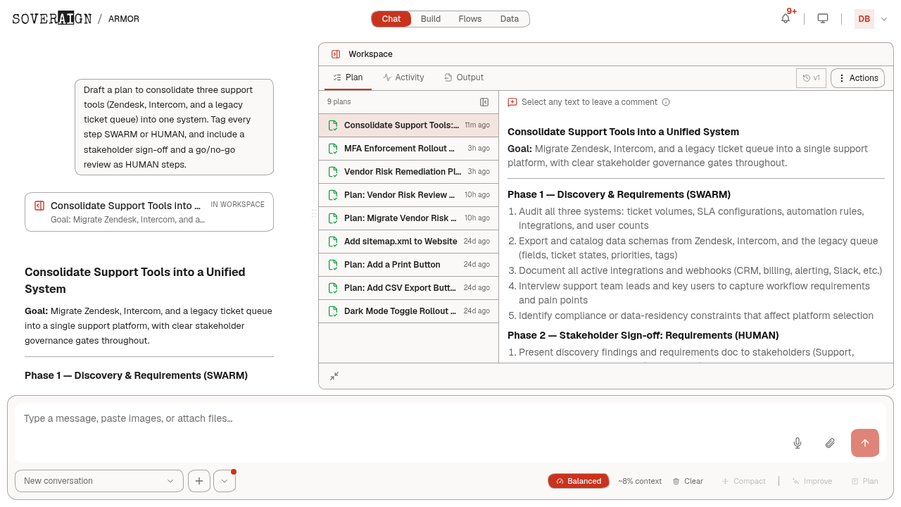Image resolution: width=901 pixels, height=507 pixels.
Task: Open Plan: Vendor Risk Review item
Action: [408, 195]
